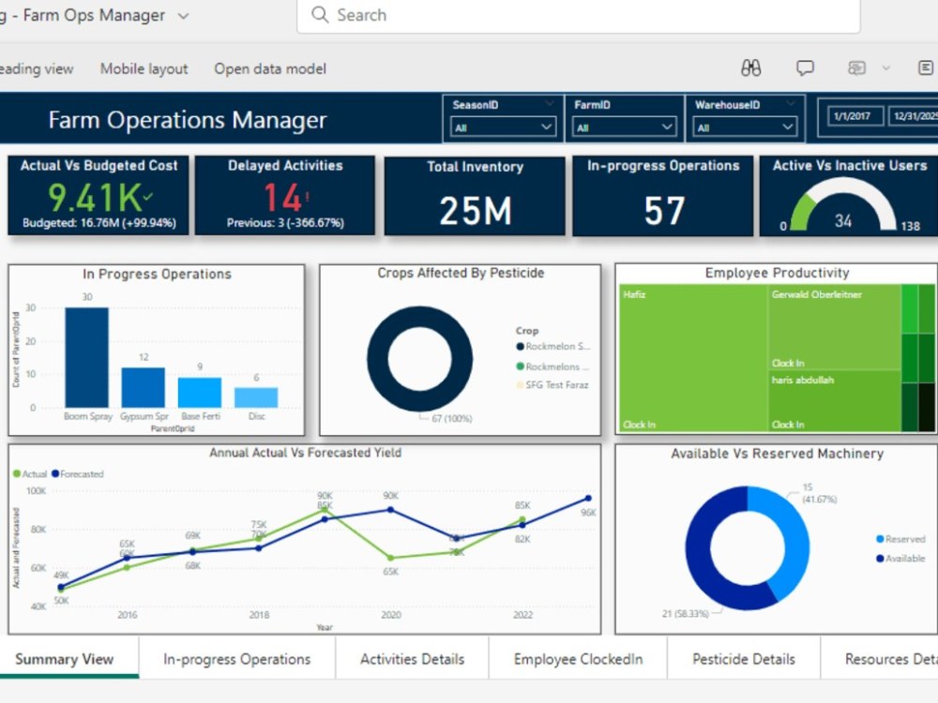The image size is (938, 703).
Task: Click the 2020 Forecasted 90K data point
Action: 390,510
